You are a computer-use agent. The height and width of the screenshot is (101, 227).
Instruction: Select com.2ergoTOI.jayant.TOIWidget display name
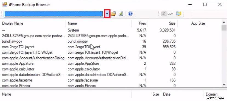(27, 52)
